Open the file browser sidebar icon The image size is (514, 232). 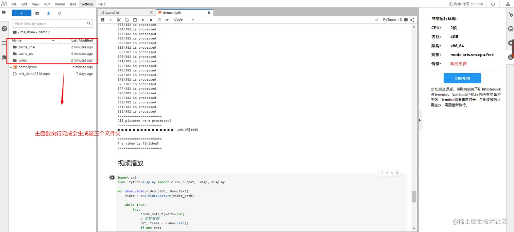pos(4,12)
